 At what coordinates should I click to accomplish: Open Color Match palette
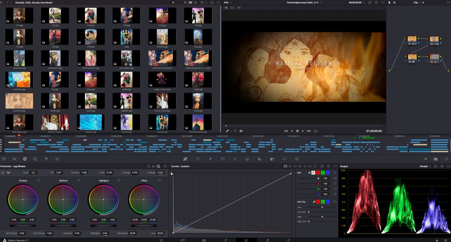tap(14, 159)
